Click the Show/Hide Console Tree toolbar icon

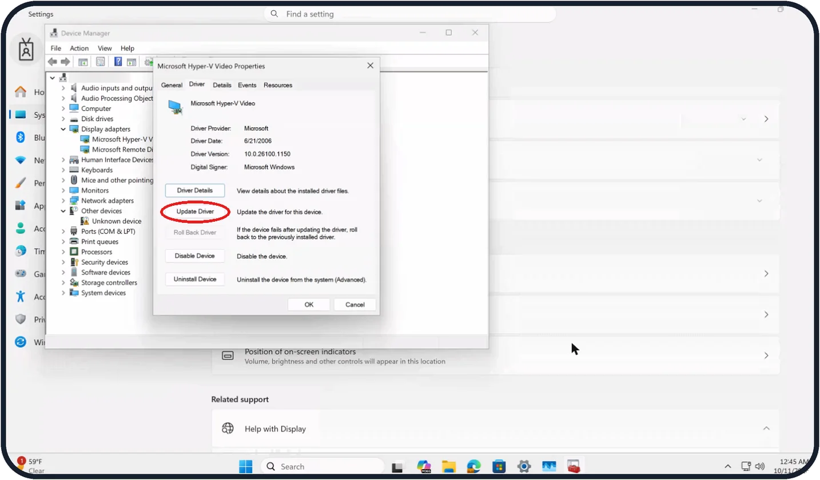(x=83, y=62)
